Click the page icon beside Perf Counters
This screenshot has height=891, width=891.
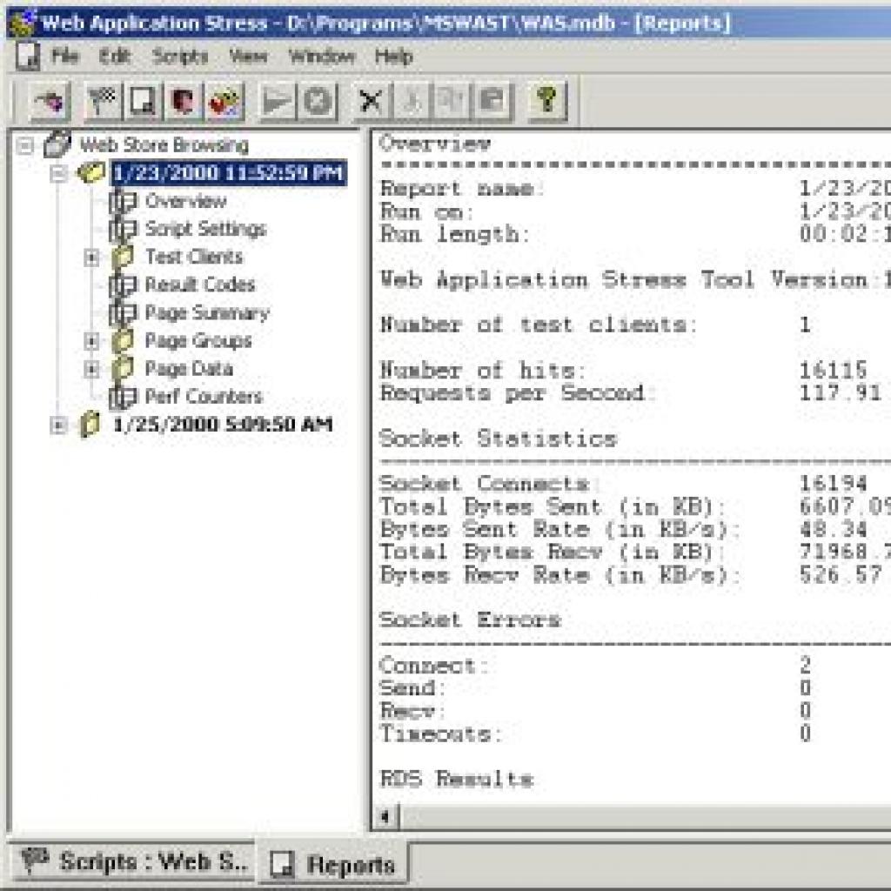[x=123, y=397]
